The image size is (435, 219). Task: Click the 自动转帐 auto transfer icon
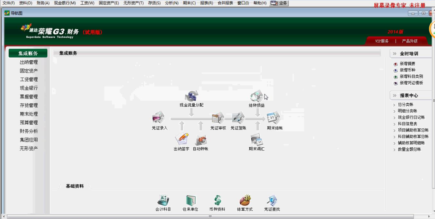click(201, 140)
